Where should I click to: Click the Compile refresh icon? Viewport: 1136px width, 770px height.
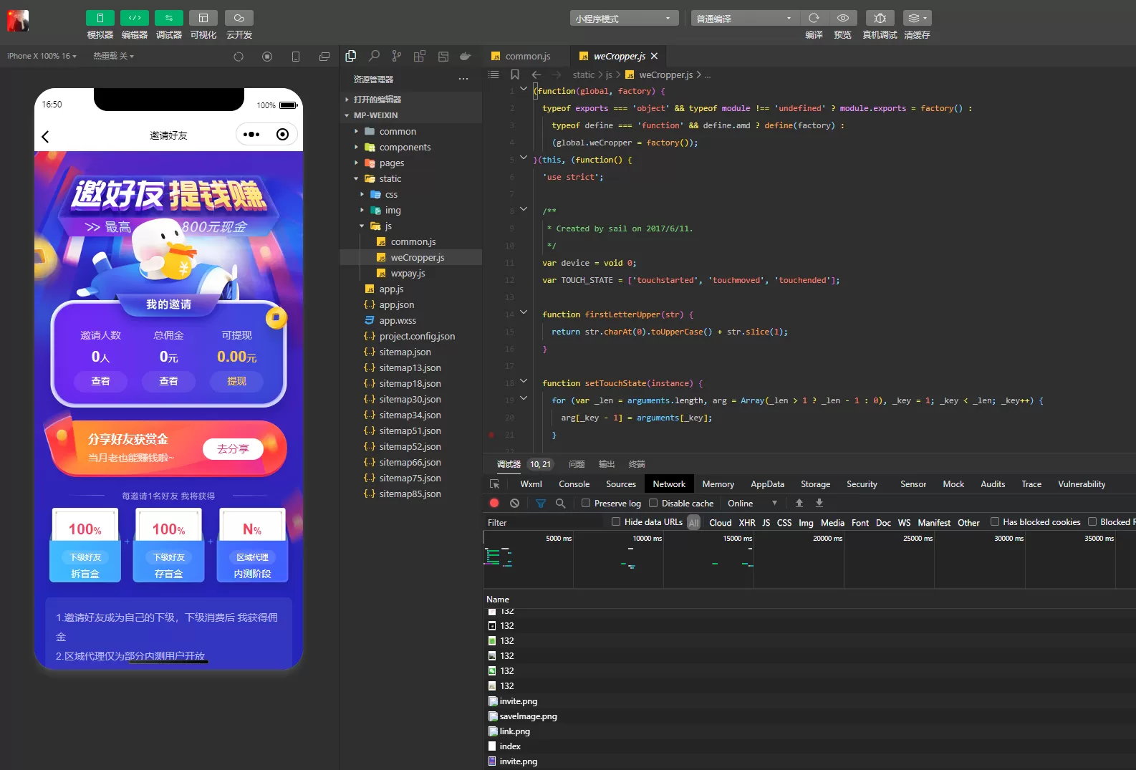tap(814, 18)
